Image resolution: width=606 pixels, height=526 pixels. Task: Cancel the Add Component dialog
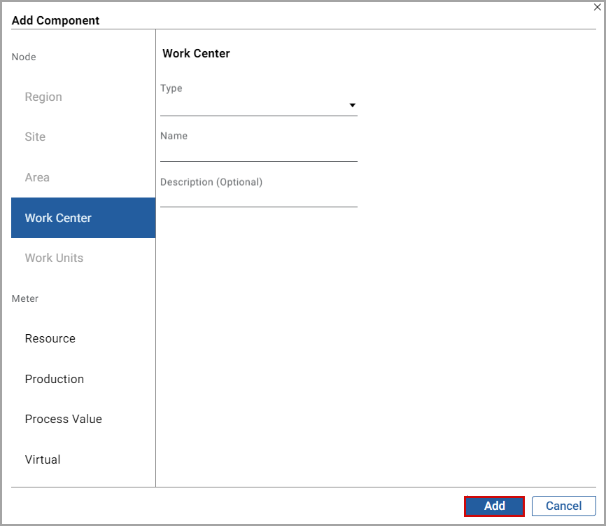pyautogui.click(x=563, y=506)
